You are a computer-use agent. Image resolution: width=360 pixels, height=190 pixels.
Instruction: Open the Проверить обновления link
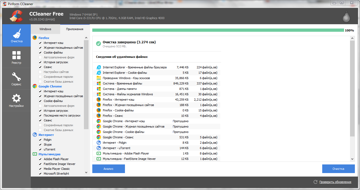coord(335,182)
